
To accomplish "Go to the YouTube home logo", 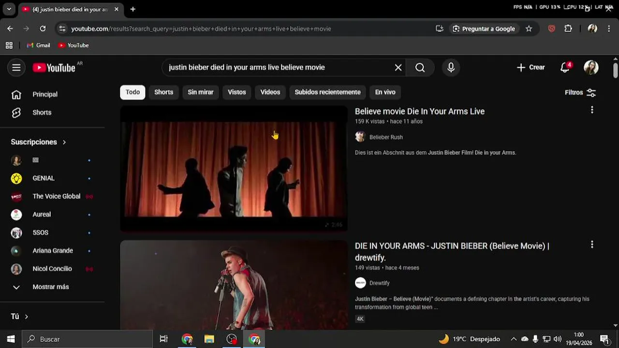I will [54, 68].
